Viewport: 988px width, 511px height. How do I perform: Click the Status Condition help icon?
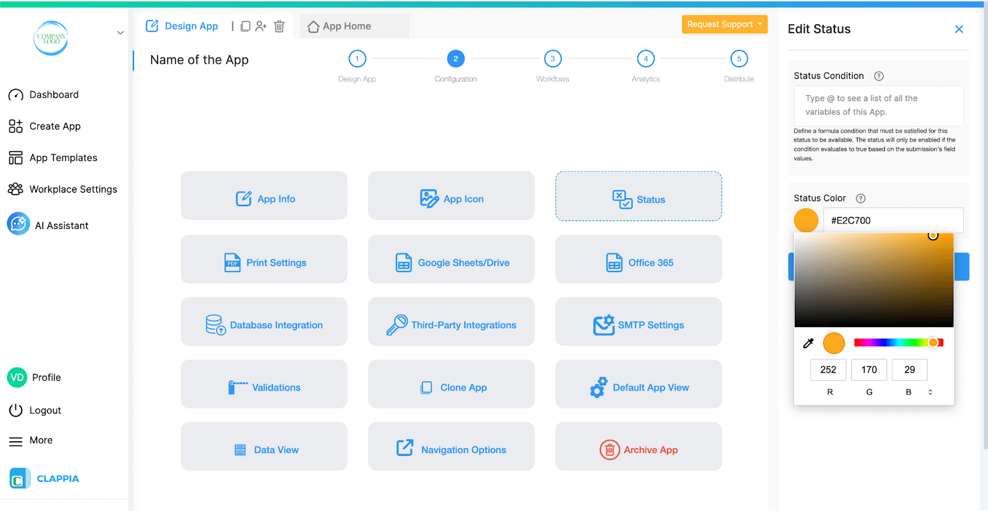[x=879, y=76]
